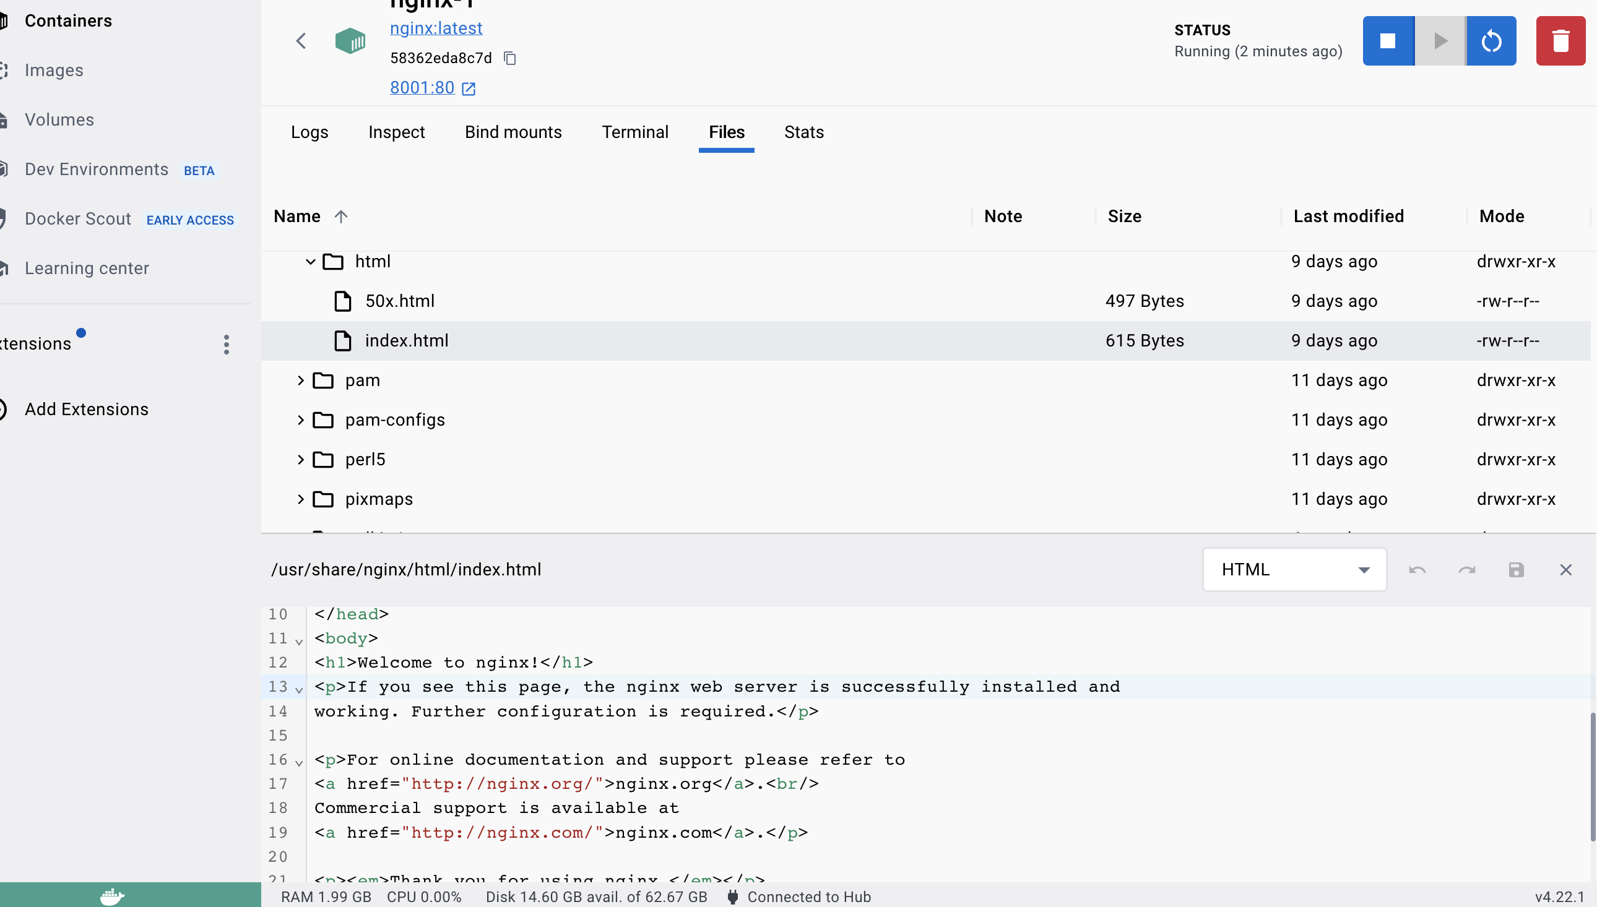Viewport: 1597px width, 907px height.
Task: Switch to the Logs tab
Action: click(309, 132)
